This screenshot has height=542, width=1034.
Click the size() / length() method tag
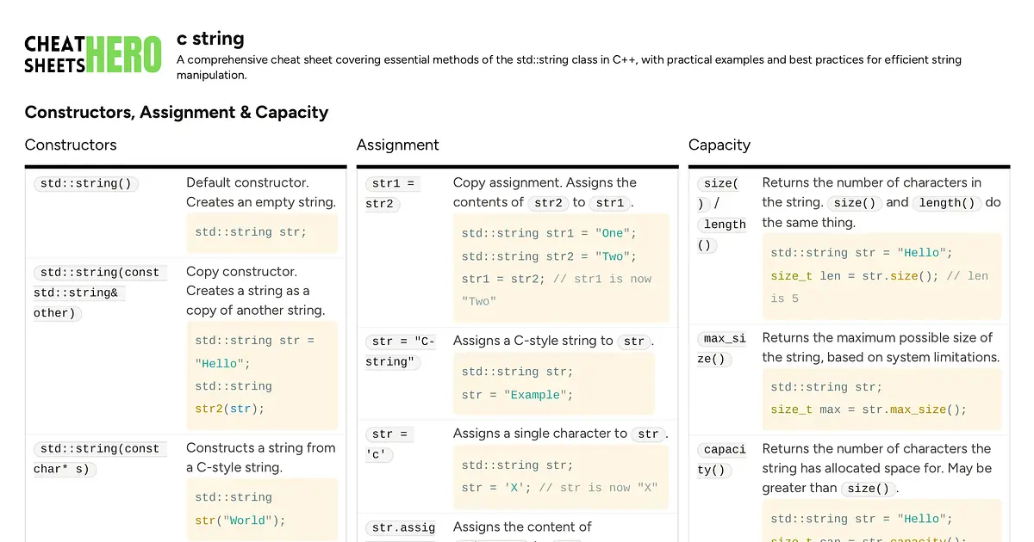coord(722,214)
